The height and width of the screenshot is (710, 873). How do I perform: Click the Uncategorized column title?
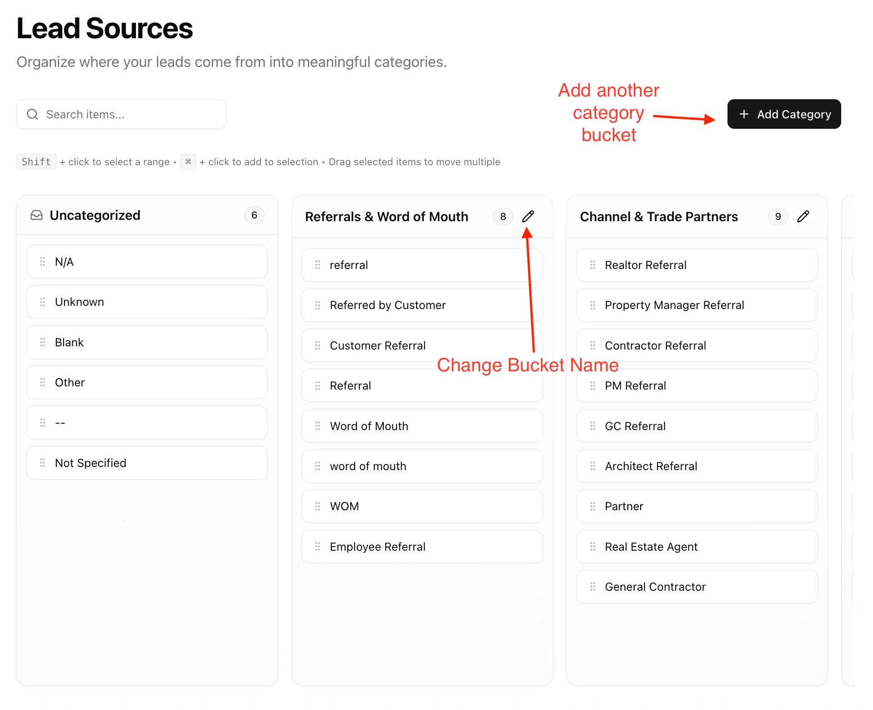click(x=95, y=215)
